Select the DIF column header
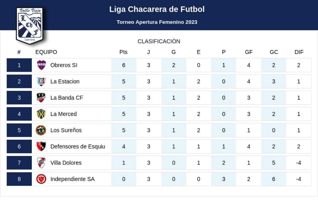Screen dimensions: 318x206 299,52
